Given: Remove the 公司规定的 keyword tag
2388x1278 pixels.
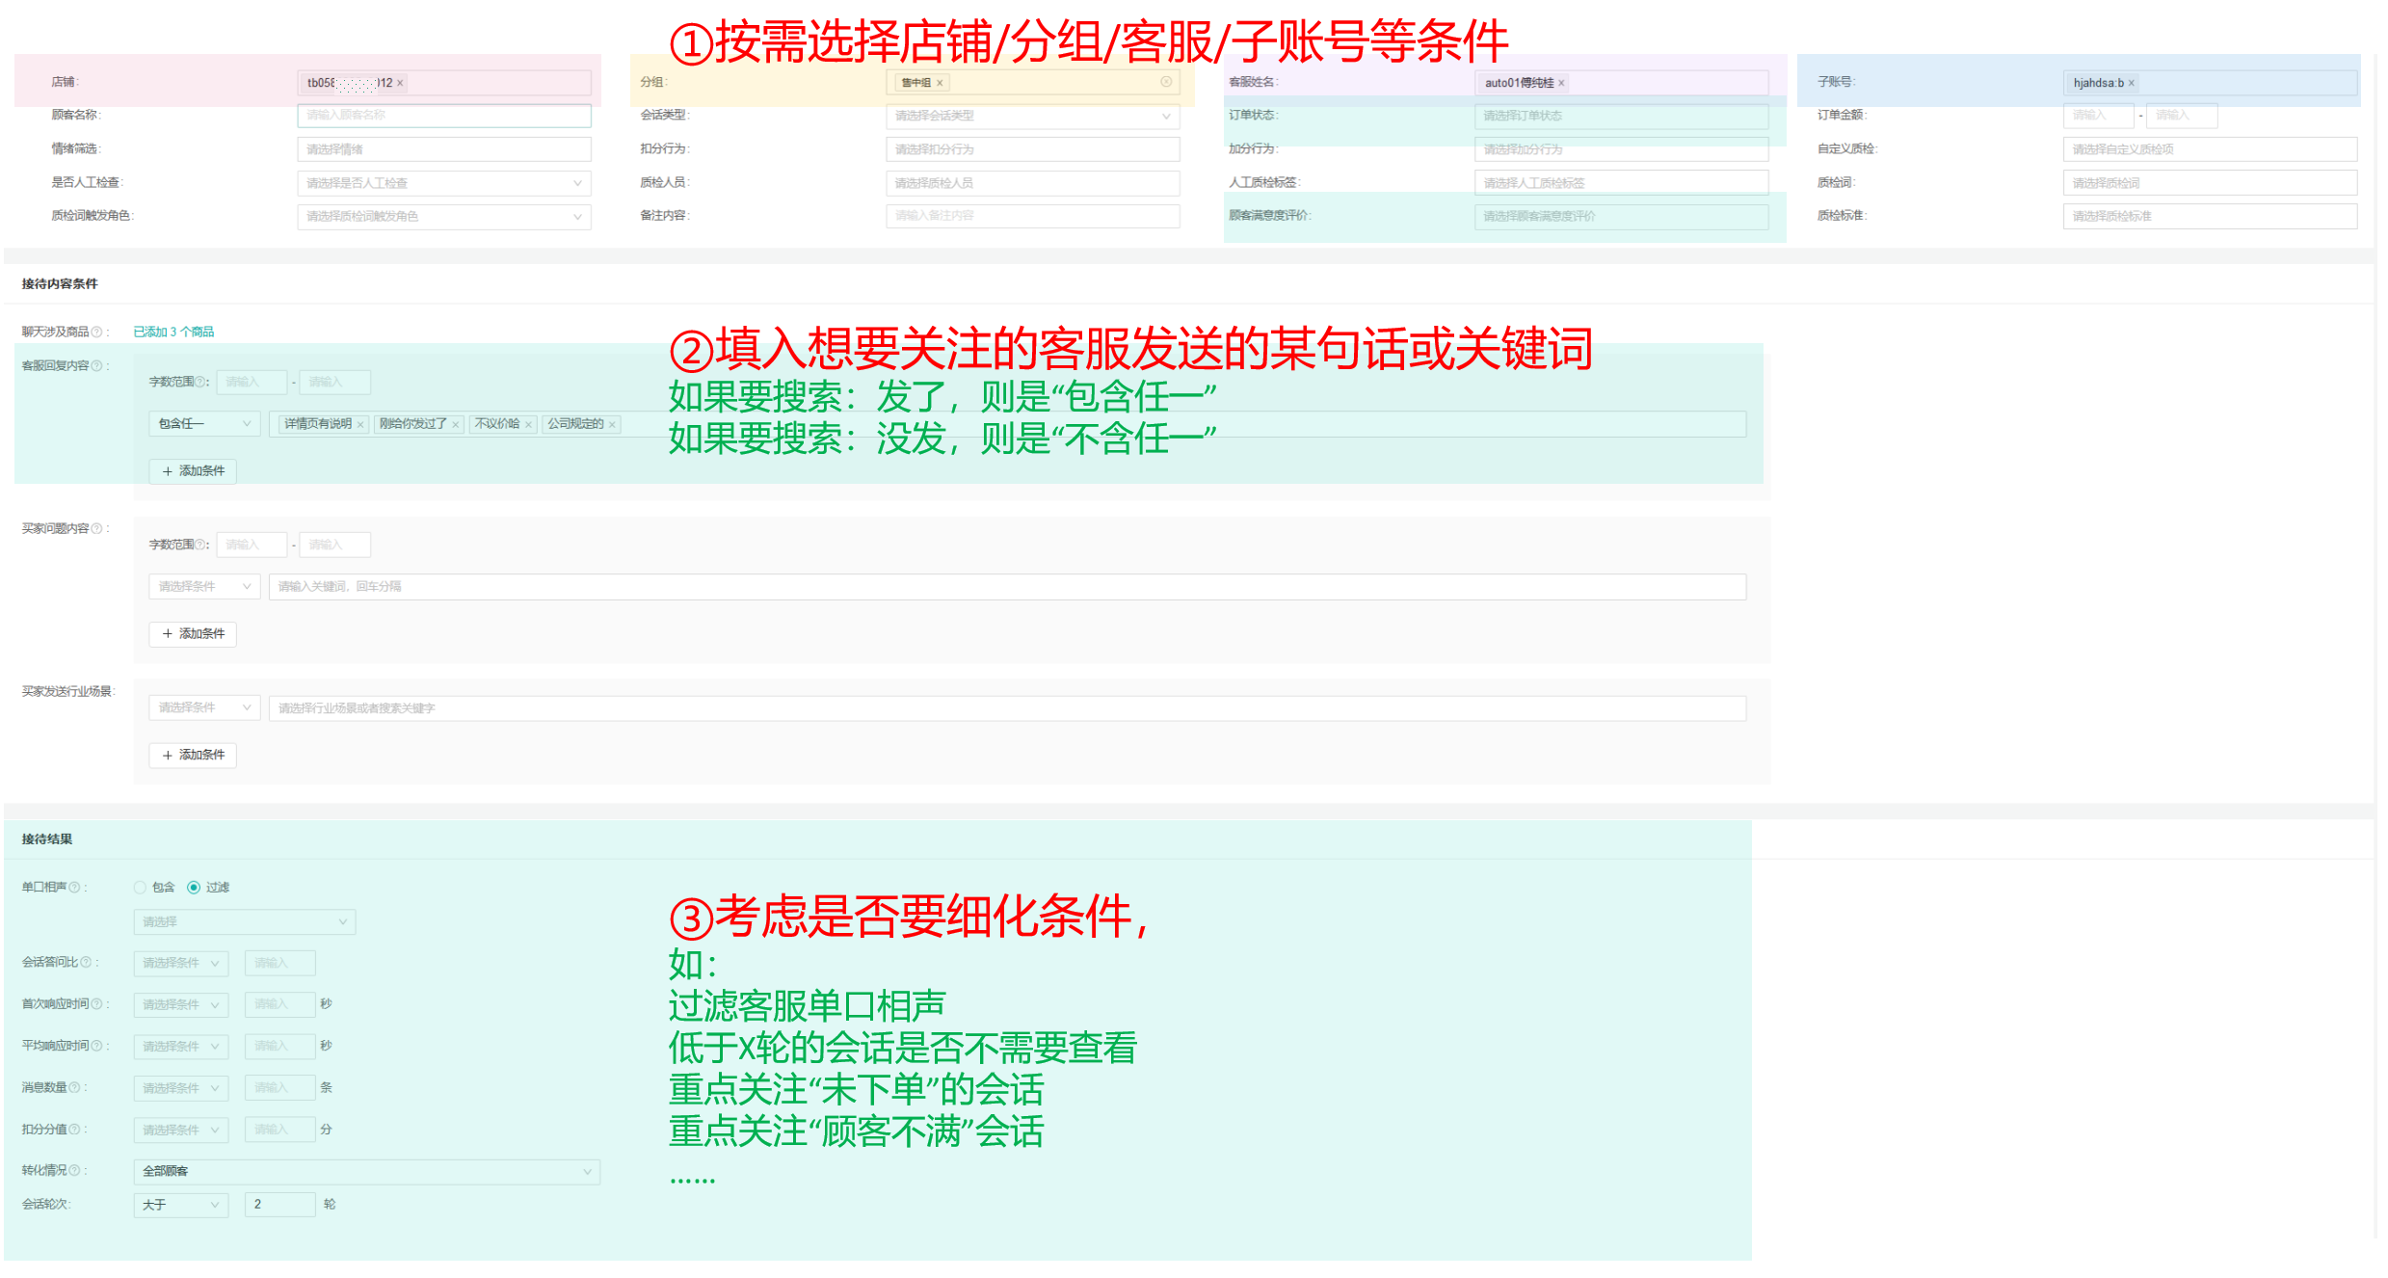Looking at the screenshot, I should tap(612, 424).
